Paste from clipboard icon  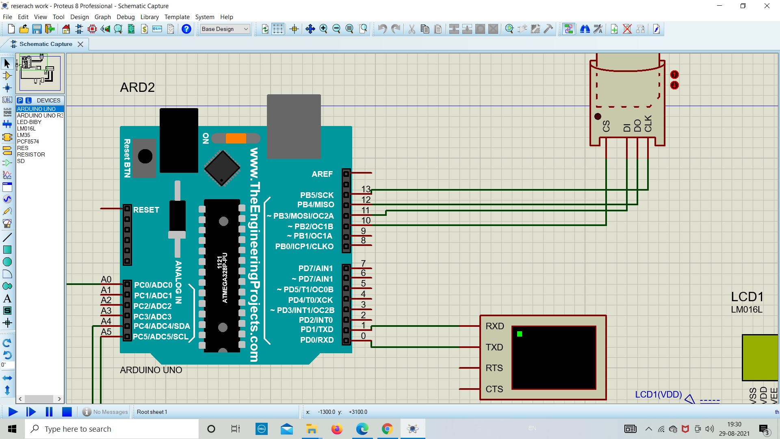coord(438,29)
